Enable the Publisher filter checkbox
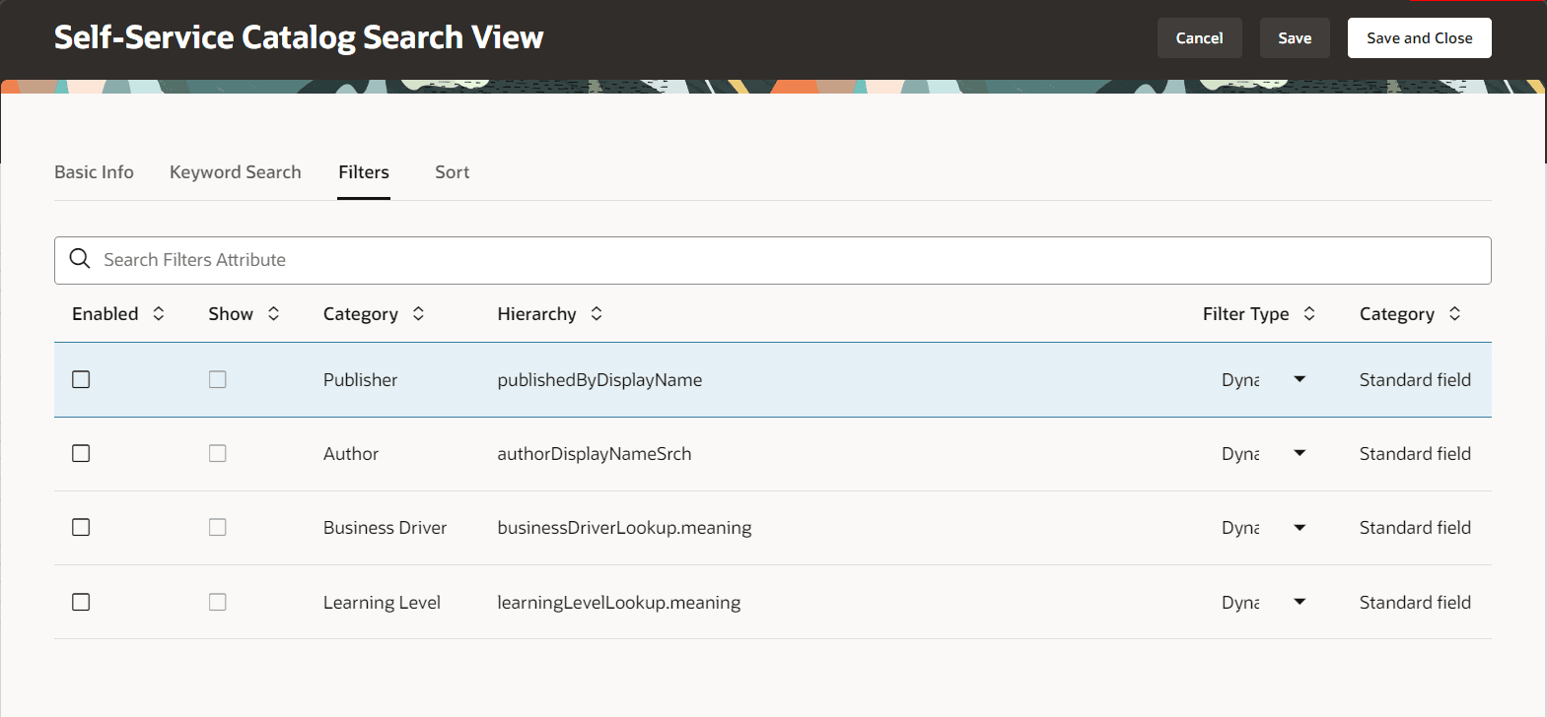This screenshot has height=717, width=1547. coord(81,379)
